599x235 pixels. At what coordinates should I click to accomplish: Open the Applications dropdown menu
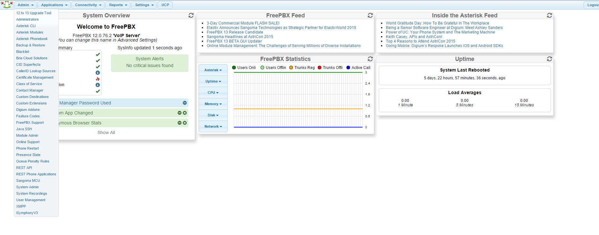pos(54,5)
